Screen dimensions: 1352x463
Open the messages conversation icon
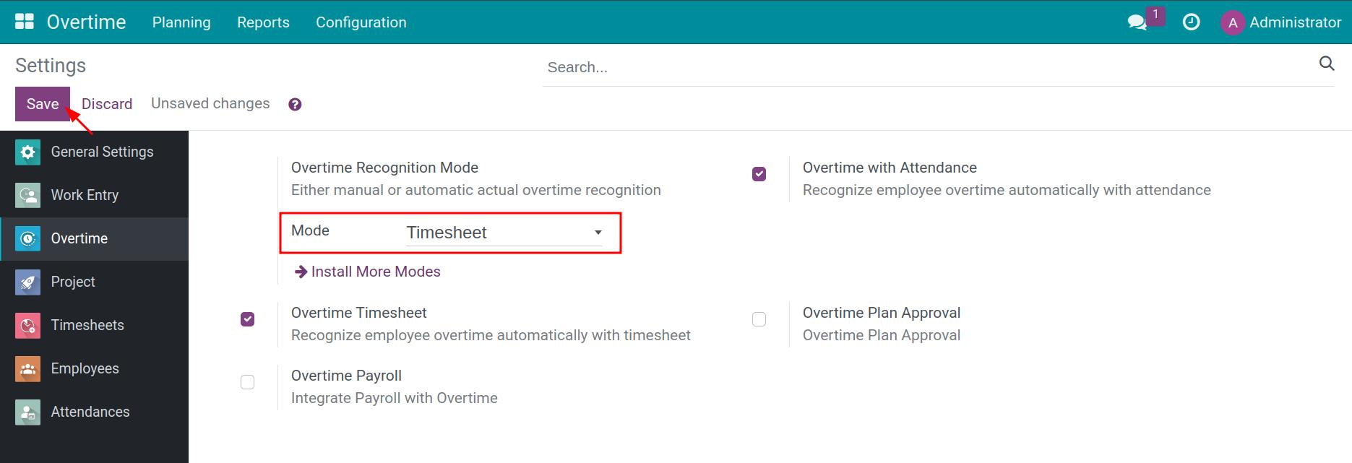(x=1137, y=22)
